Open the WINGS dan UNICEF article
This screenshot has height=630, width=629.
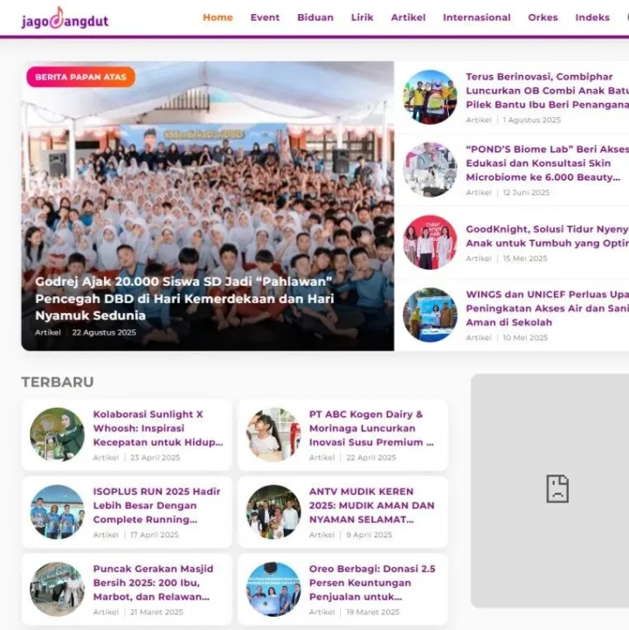pos(547,308)
